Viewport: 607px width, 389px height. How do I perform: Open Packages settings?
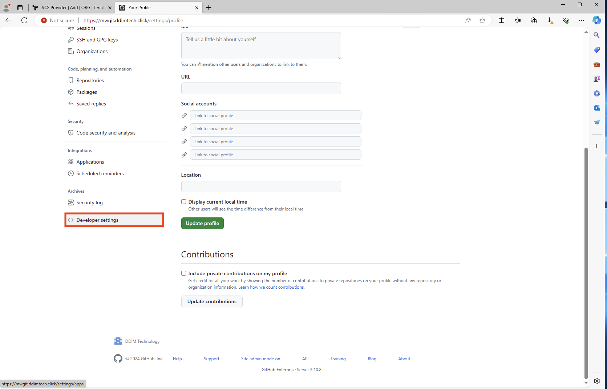click(x=86, y=92)
